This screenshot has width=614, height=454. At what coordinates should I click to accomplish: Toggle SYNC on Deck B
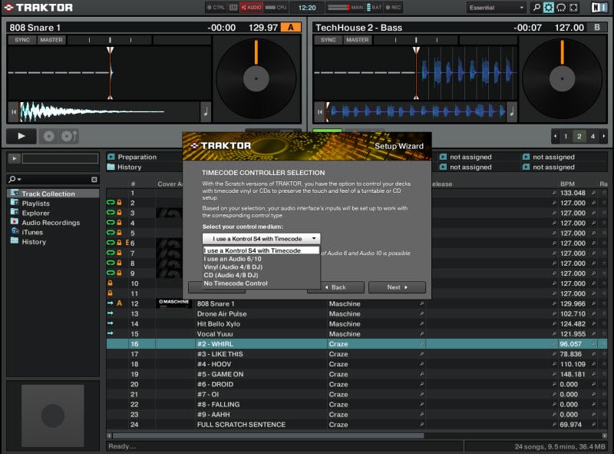coord(328,40)
